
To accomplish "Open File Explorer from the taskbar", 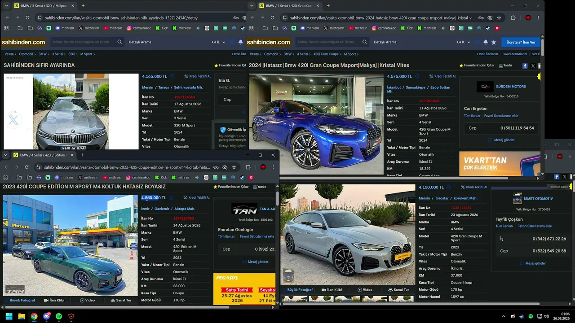I will (x=22, y=316).
